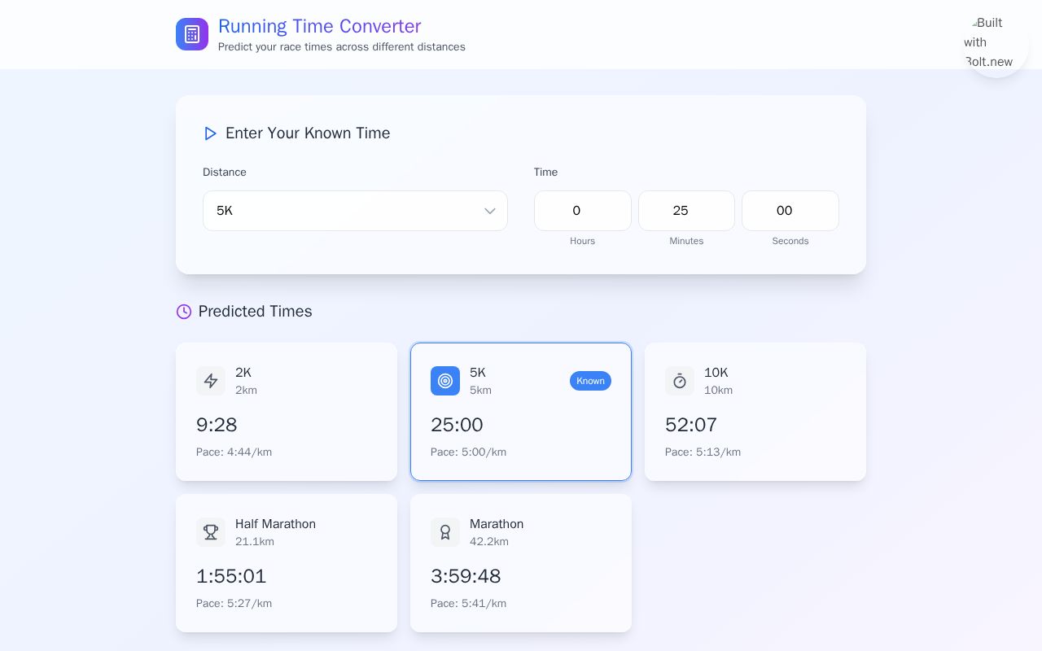The width and height of the screenshot is (1042, 651).
Task: Click the Known badge on the 5K card
Action: coord(590,381)
